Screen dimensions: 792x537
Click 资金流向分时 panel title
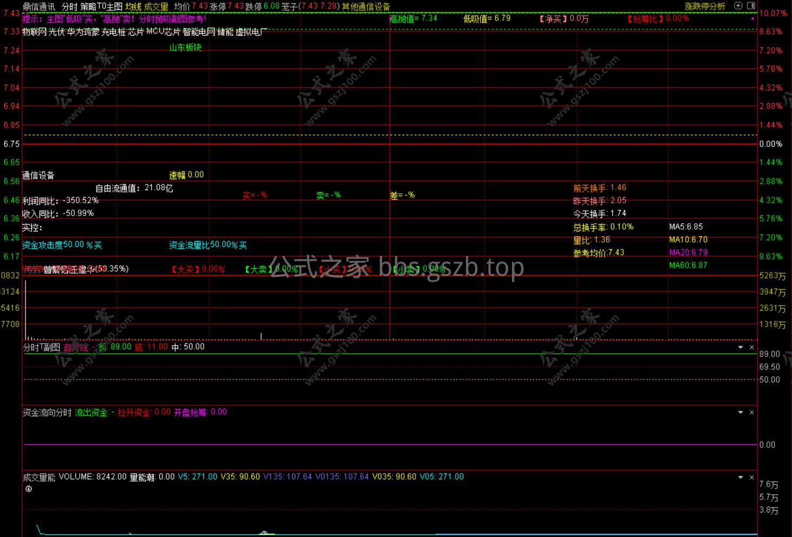point(47,412)
